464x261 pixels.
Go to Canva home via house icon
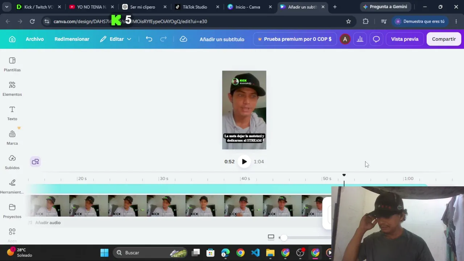coord(12,39)
